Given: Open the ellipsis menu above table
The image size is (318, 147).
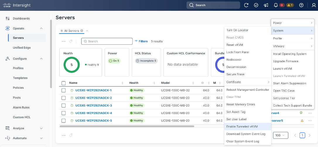Looking at the screenshot, I should 64,41.
